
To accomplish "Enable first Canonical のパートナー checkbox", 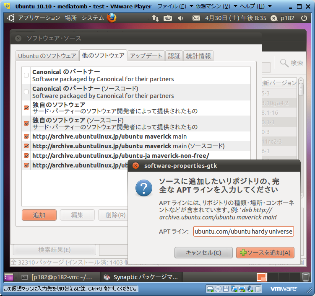I will point(26,75).
